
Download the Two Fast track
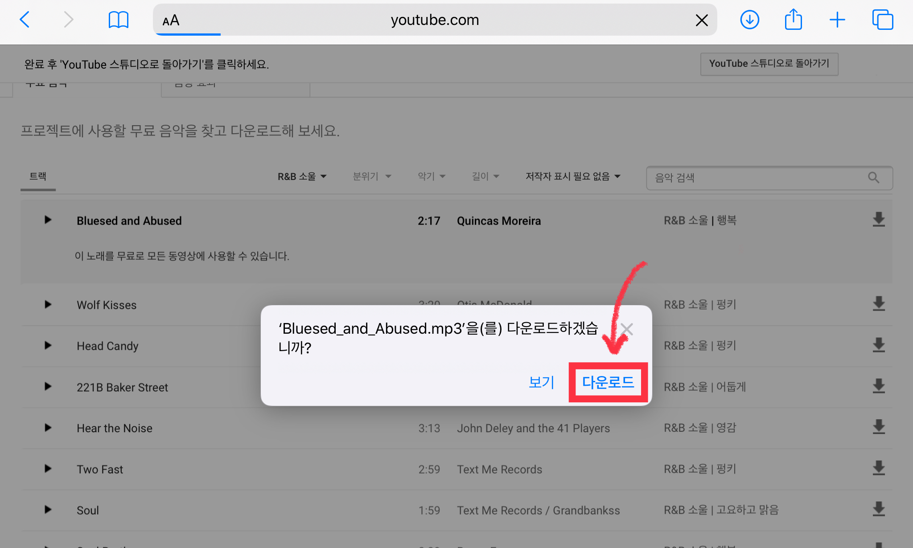(x=878, y=468)
